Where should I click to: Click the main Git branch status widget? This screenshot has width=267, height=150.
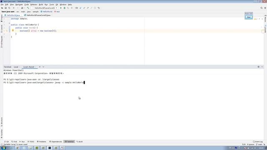(x=259, y=145)
